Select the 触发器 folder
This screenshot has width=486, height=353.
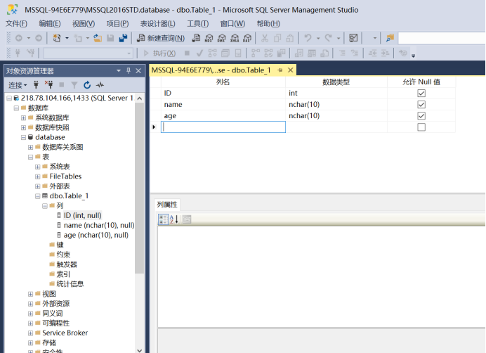(67, 264)
